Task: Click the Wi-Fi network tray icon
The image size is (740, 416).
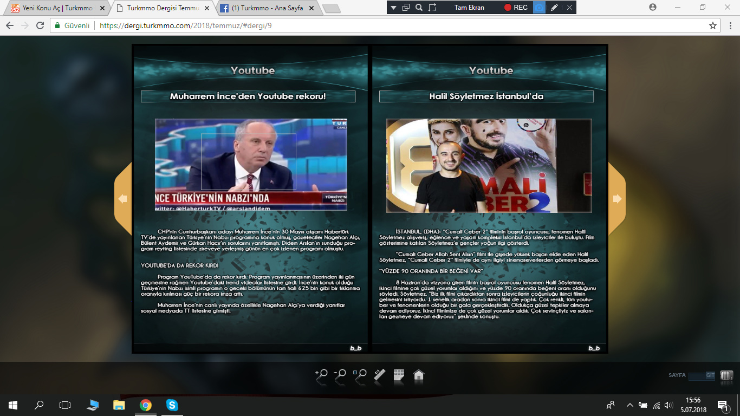Action: (657, 405)
